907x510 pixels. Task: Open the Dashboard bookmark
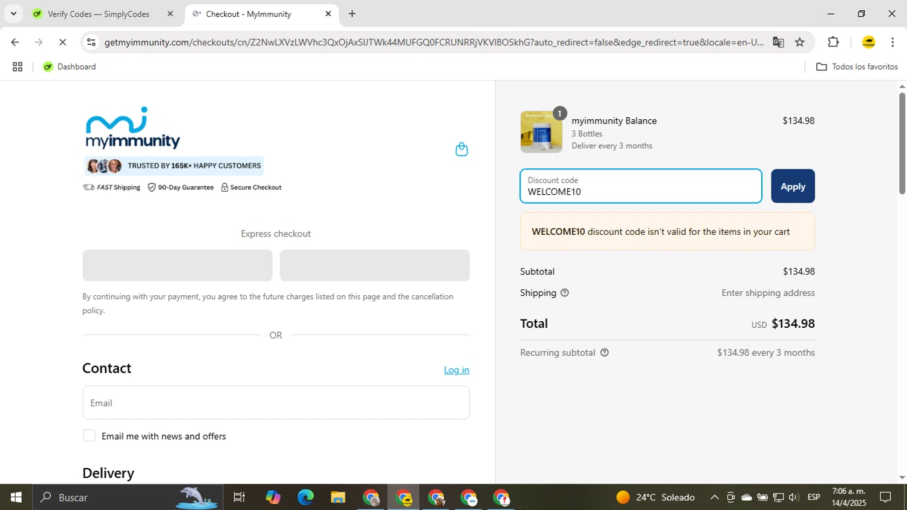(x=70, y=67)
